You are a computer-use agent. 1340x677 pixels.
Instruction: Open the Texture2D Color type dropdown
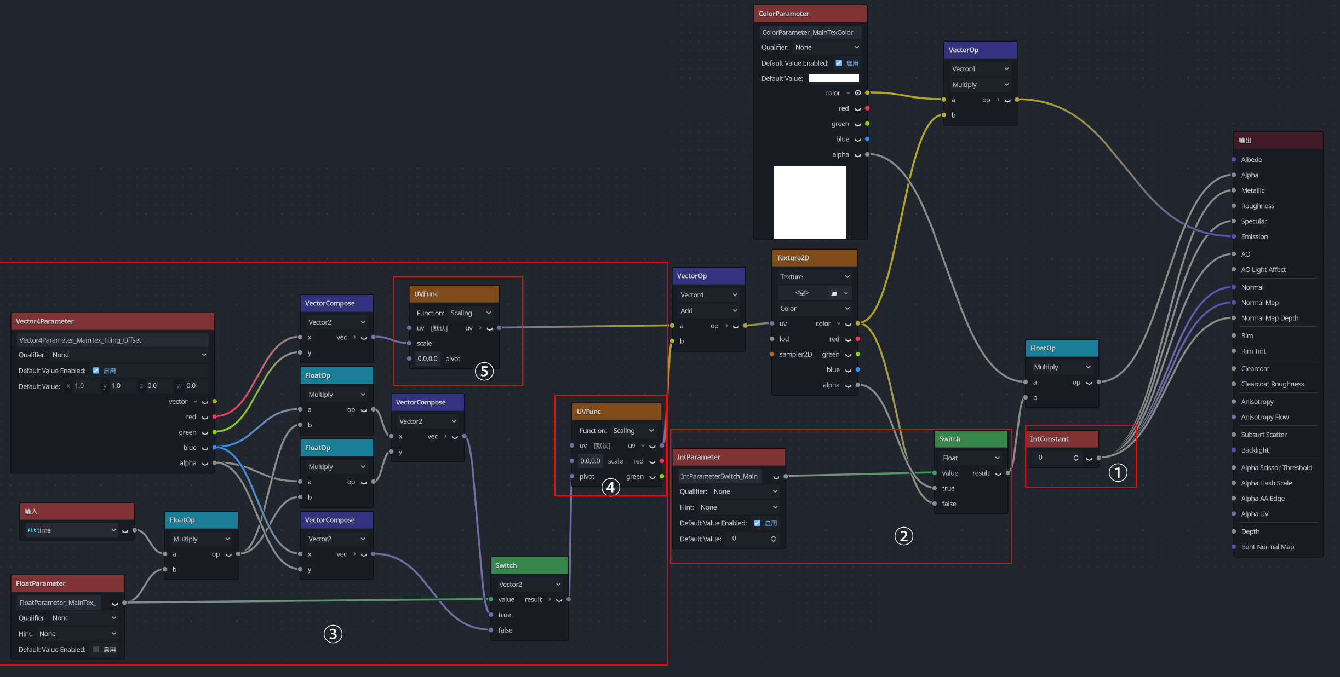pos(815,309)
